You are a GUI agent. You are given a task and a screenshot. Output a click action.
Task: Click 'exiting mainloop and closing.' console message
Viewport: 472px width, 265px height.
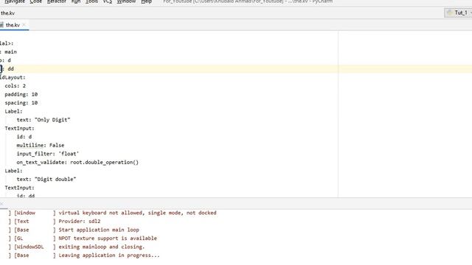coord(102,247)
